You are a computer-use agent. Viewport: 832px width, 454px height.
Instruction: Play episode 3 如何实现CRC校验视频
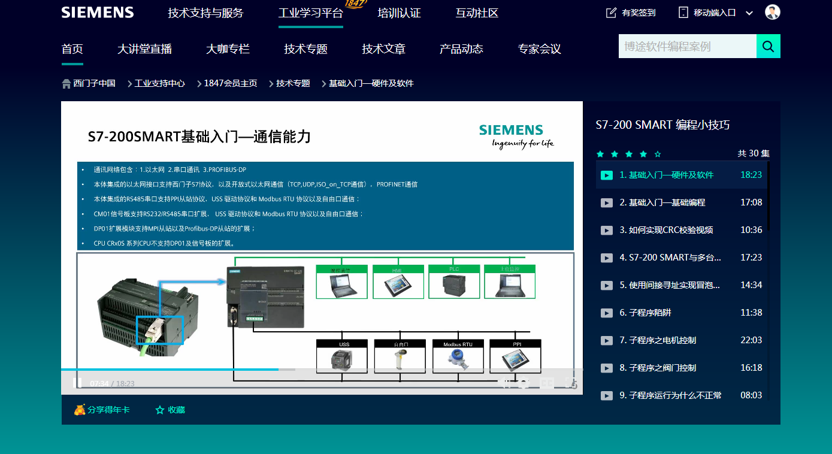(x=665, y=230)
